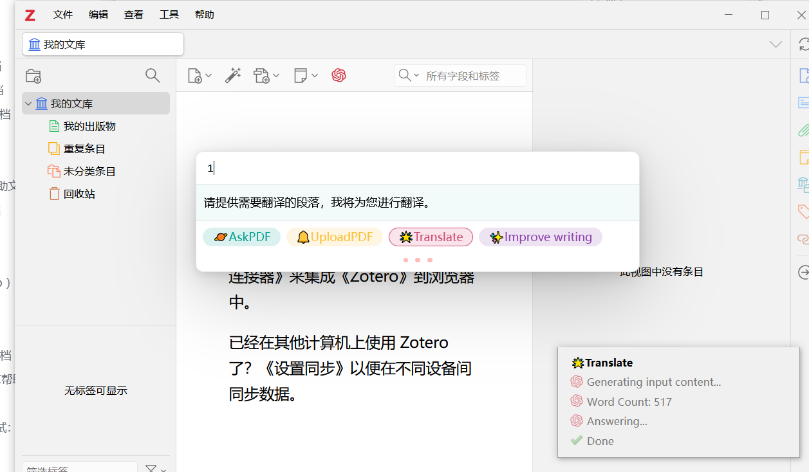Click the translation response text area
Image resolution: width=809 pixels, height=472 pixels.
pyautogui.click(x=418, y=203)
